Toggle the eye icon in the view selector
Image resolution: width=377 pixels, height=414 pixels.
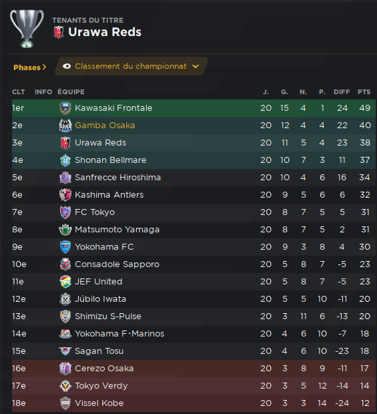click(67, 66)
